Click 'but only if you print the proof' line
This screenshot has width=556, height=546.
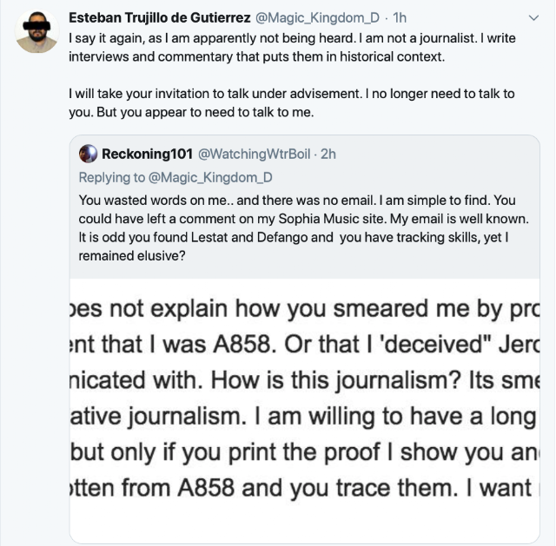tap(304, 452)
